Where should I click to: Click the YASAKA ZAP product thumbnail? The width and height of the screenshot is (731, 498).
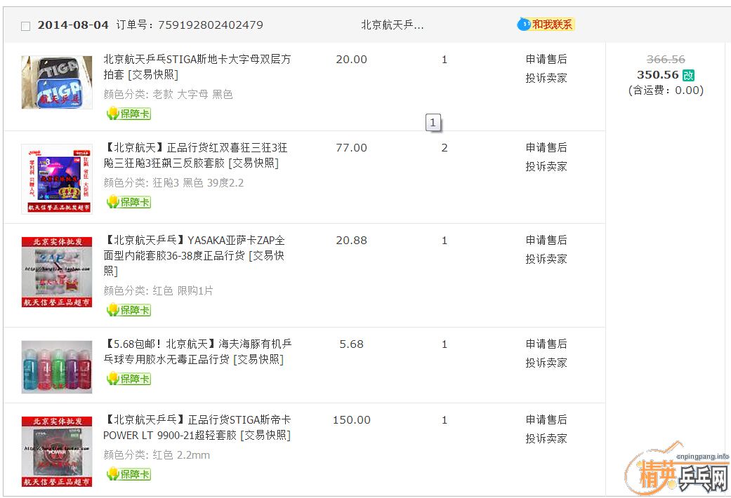coord(57,272)
